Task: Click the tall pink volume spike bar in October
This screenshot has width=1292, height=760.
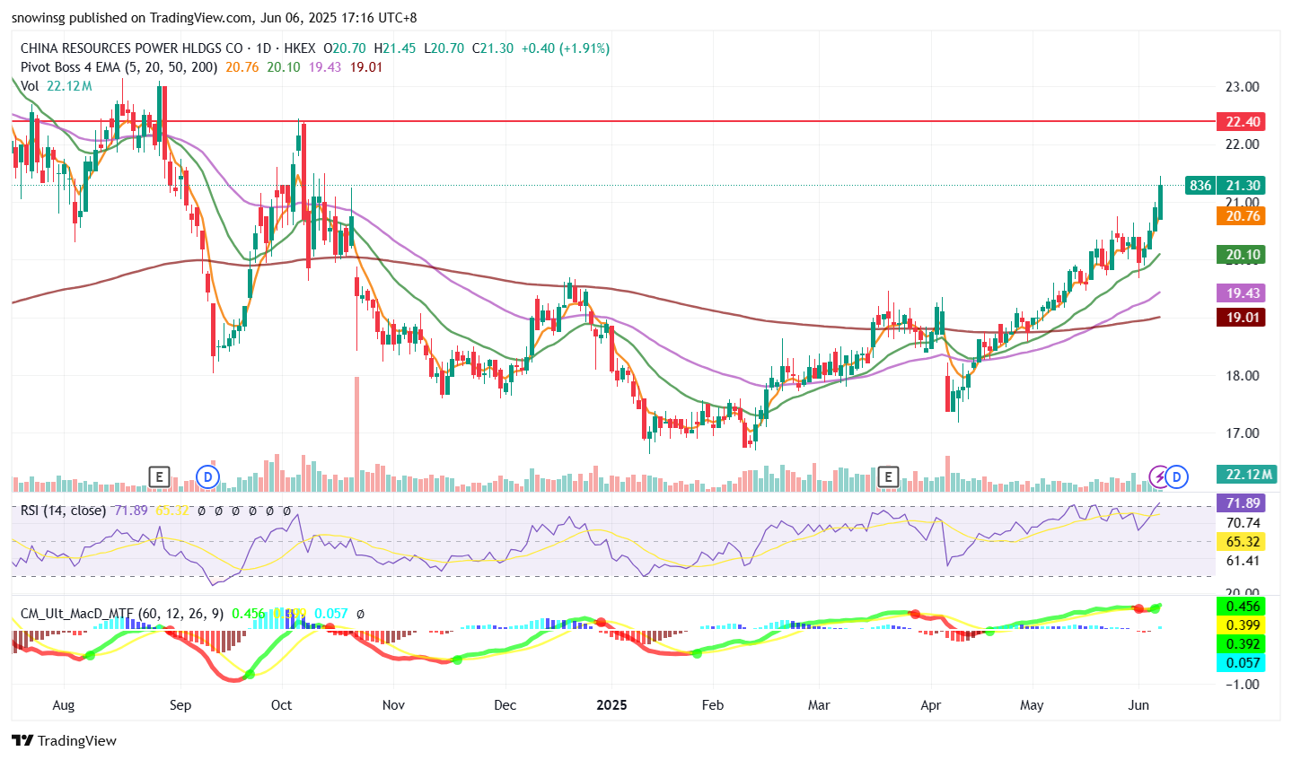Action: [357, 433]
